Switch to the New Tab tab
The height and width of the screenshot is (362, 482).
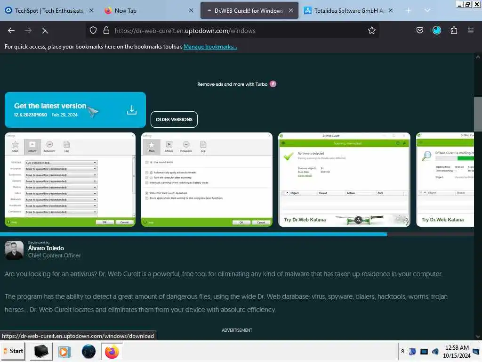pyautogui.click(x=149, y=10)
